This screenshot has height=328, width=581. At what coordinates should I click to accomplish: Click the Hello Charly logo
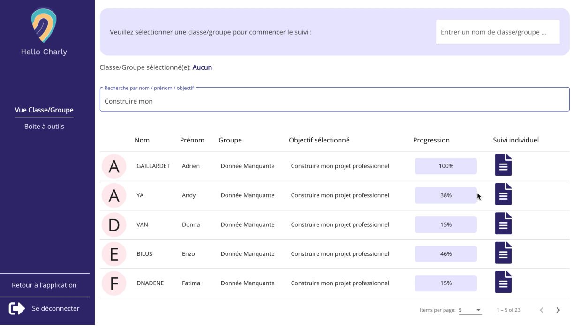tap(44, 26)
